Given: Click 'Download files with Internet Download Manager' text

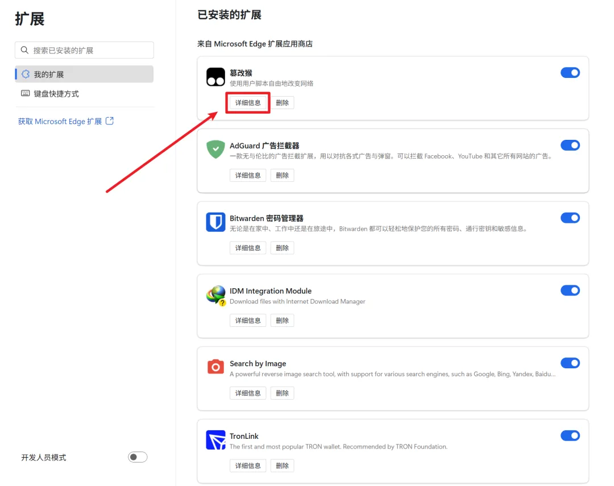Looking at the screenshot, I should coord(297,301).
